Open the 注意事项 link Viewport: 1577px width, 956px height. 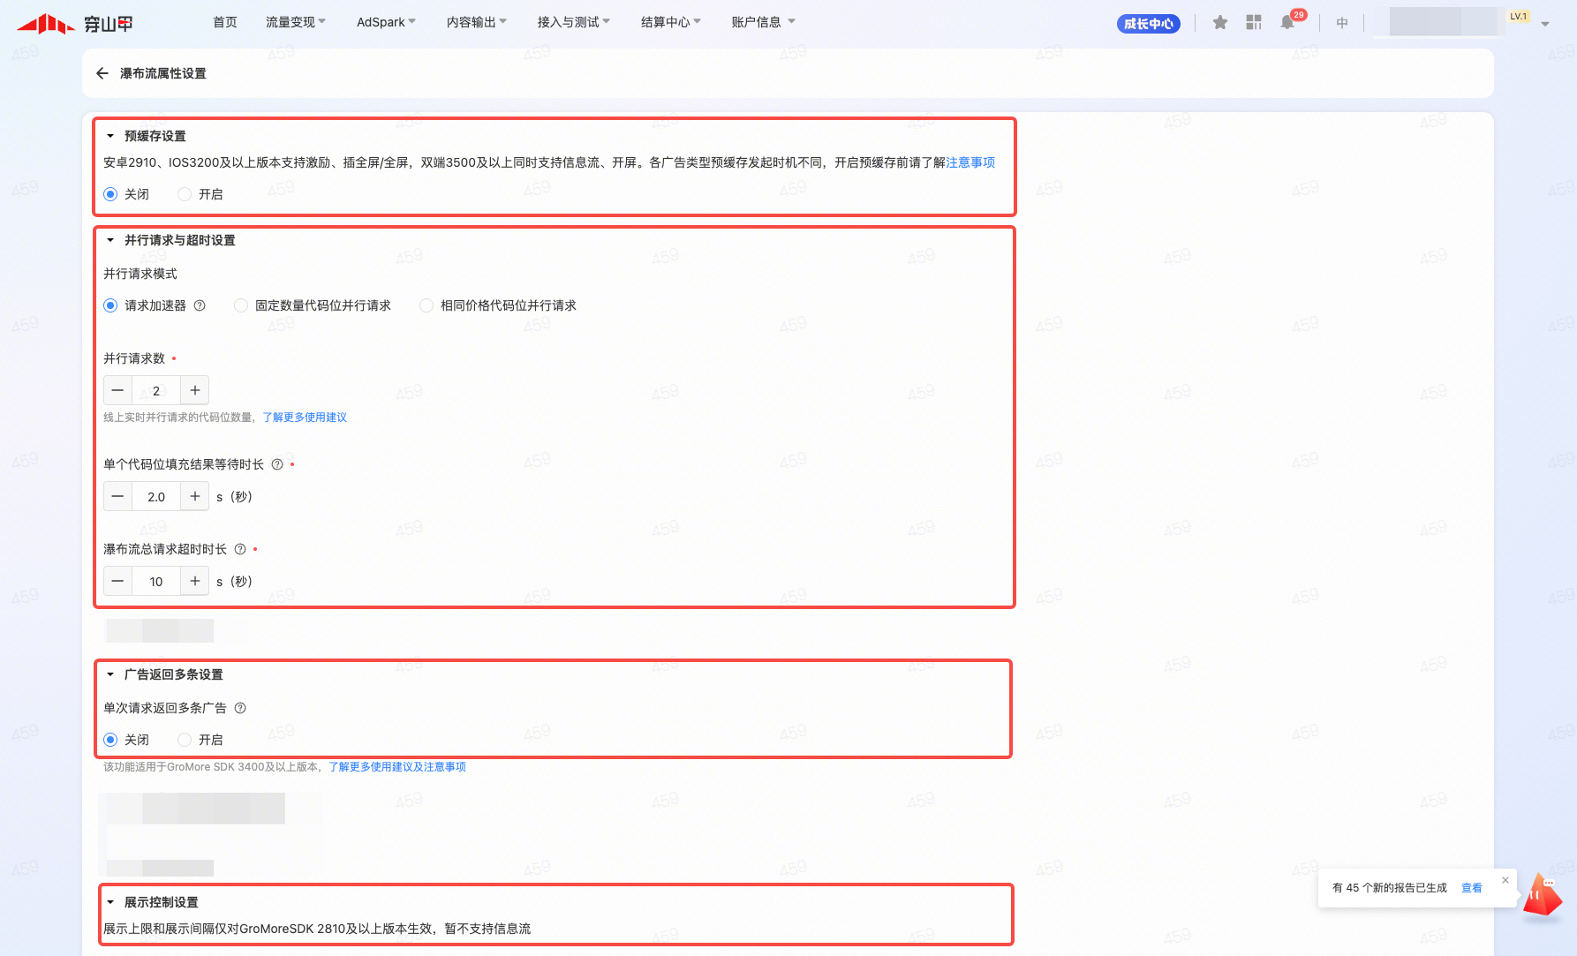click(x=970, y=162)
